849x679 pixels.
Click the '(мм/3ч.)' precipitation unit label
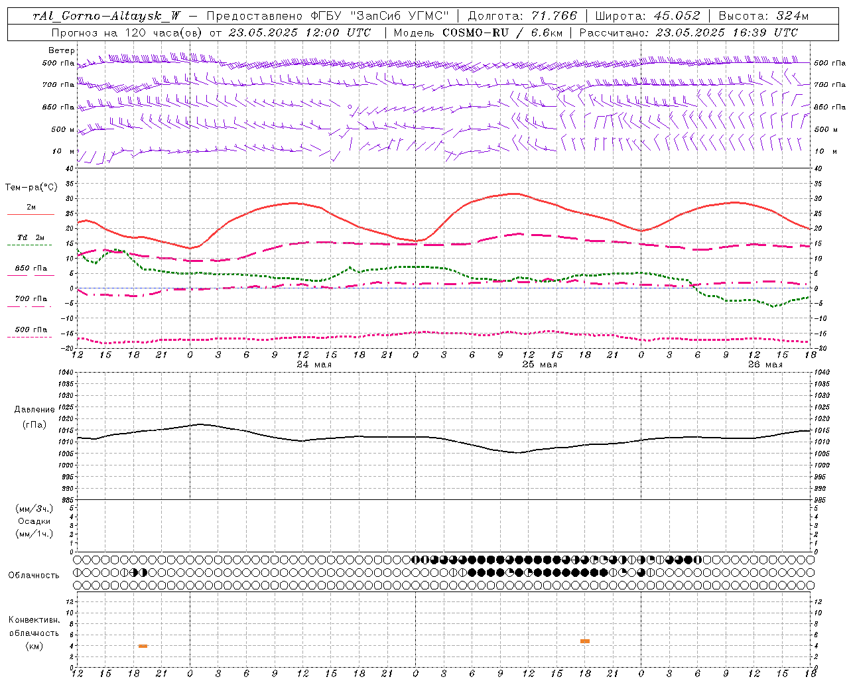pos(34,509)
